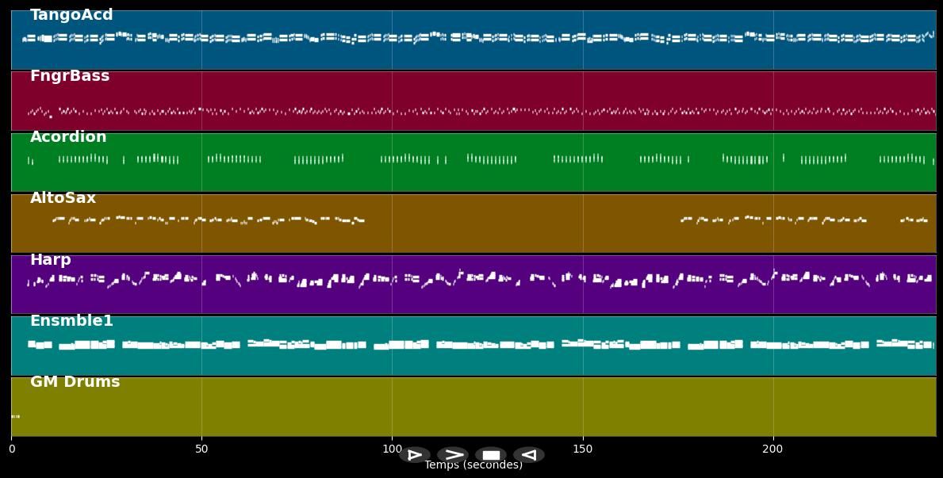Click the 100 second timeline tick
This screenshot has width=943, height=478.
[392, 449]
